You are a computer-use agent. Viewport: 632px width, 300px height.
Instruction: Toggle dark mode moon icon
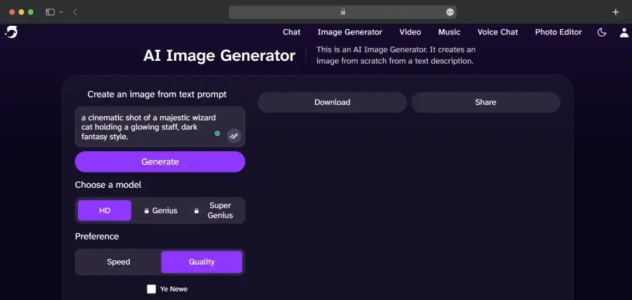[602, 32]
